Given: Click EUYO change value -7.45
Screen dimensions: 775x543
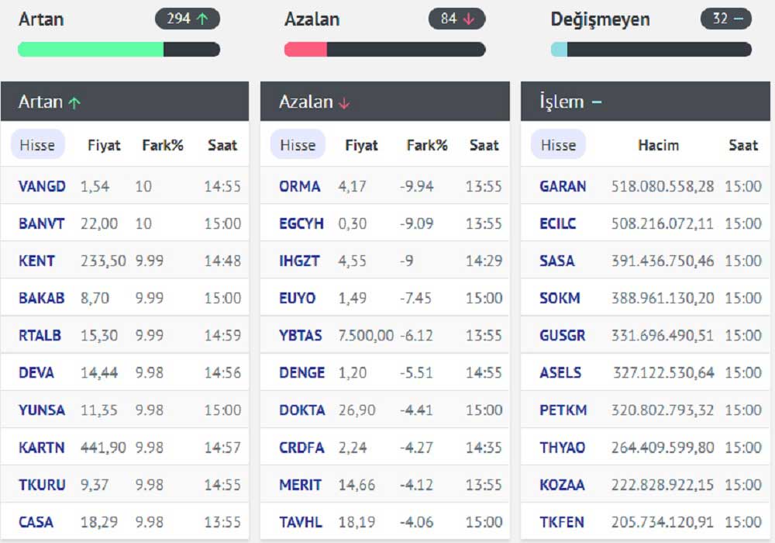Looking at the screenshot, I should click(415, 298).
